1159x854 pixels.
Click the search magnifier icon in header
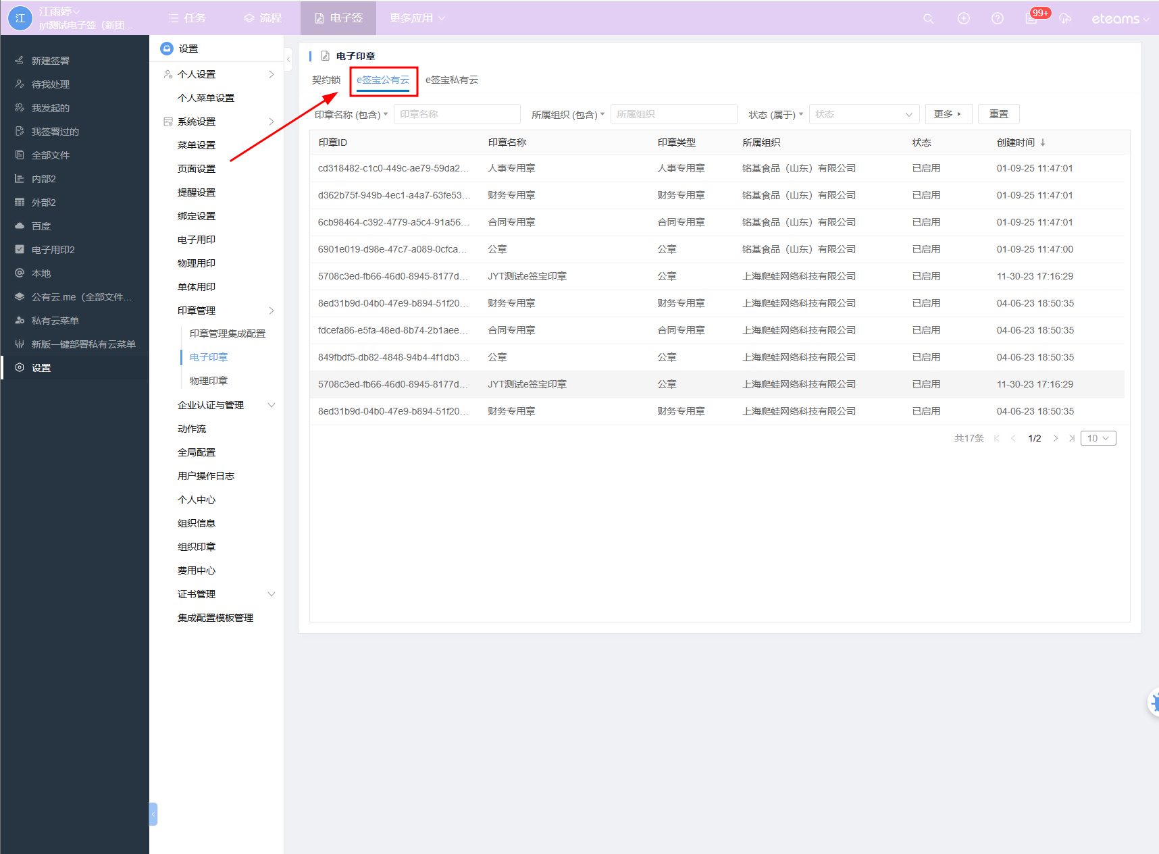coord(929,19)
